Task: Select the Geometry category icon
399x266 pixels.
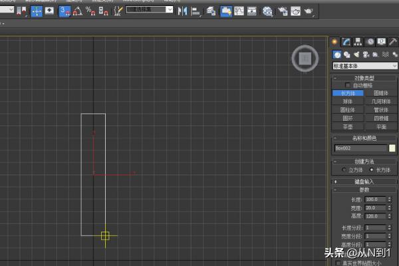Action: [x=337, y=55]
